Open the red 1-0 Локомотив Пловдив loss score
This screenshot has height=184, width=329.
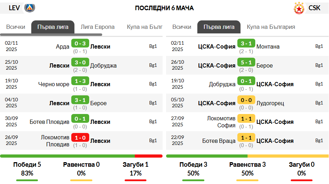tap(80, 138)
